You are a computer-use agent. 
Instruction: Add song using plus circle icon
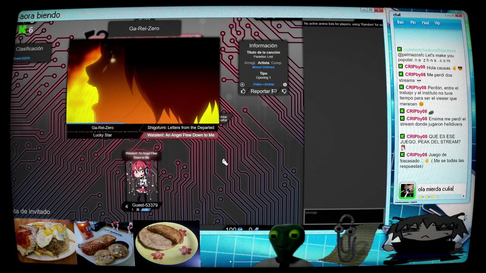tap(242, 85)
